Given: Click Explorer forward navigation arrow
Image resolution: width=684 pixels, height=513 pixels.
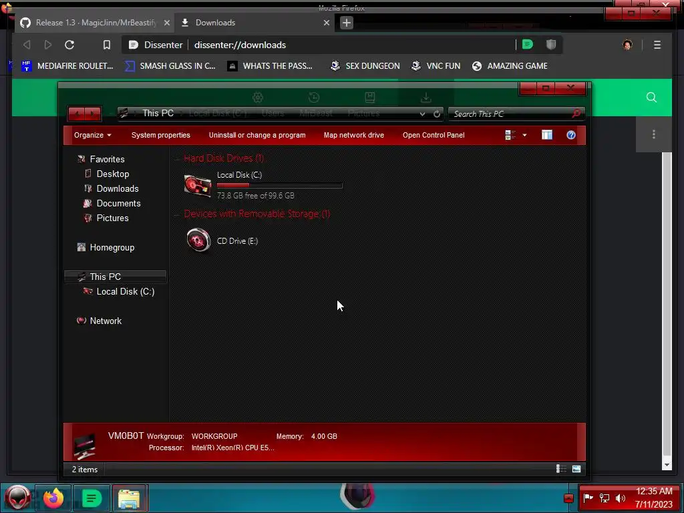Looking at the screenshot, I should pos(93,114).
